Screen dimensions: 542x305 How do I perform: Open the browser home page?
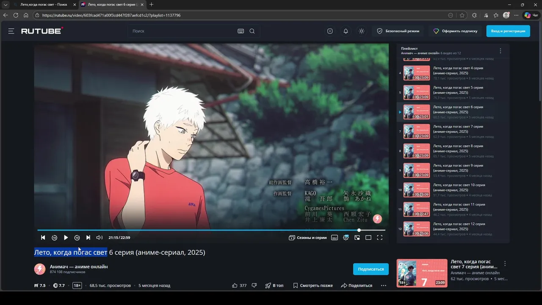click(x=26, y=15)
